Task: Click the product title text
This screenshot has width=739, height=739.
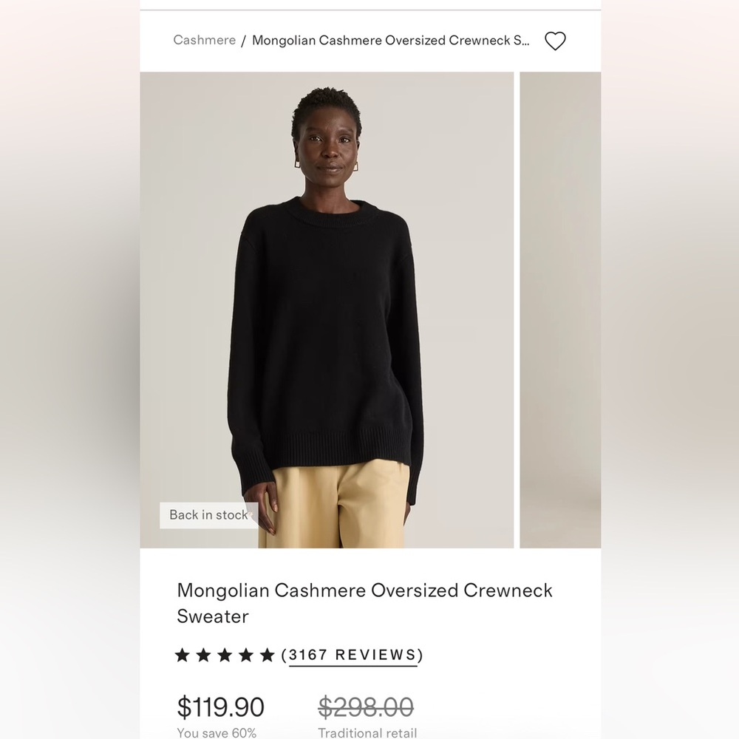Action: pyautogui.click(x=364, y=603)
